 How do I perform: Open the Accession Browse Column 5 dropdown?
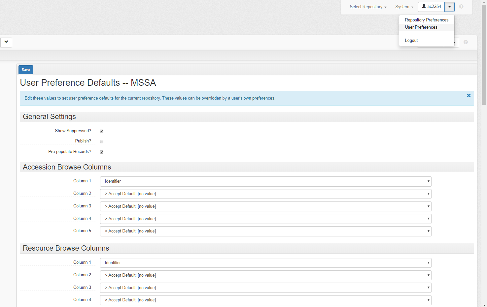coord(265,231)
